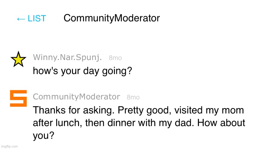The image size is (277, 149).
Task: Open the Winny.Nar.Spunj. username
Action: (x=67, y=57)
